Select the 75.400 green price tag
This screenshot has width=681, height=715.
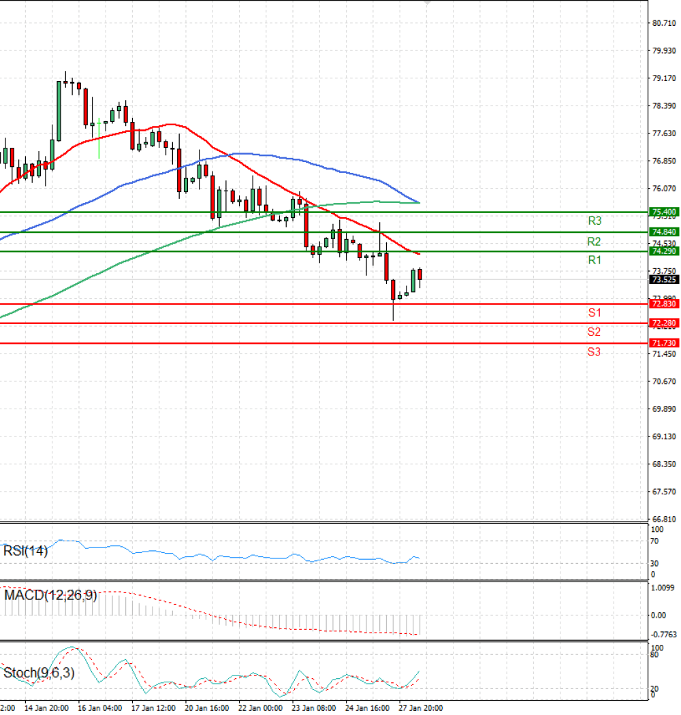point(664,212)
